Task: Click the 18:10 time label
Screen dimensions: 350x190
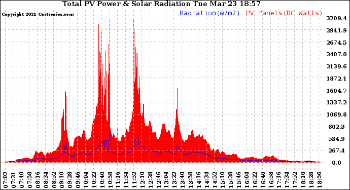Action: (x=303, y=180)
